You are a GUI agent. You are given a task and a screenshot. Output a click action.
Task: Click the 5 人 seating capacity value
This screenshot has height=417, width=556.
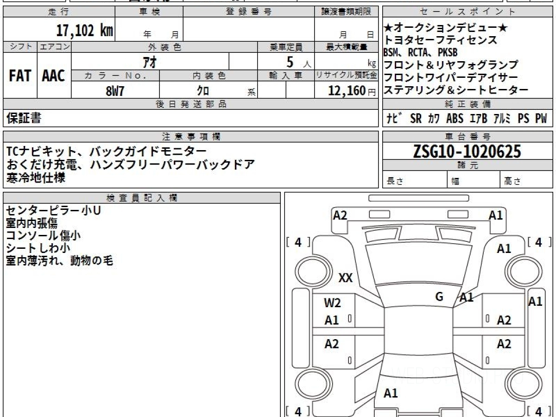[x=298, y=62]
